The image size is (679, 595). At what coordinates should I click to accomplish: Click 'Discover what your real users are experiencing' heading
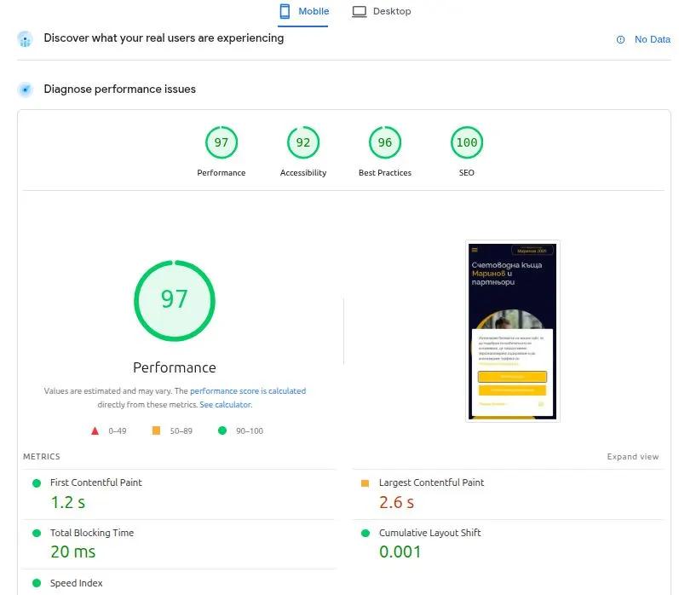(164, 38)
